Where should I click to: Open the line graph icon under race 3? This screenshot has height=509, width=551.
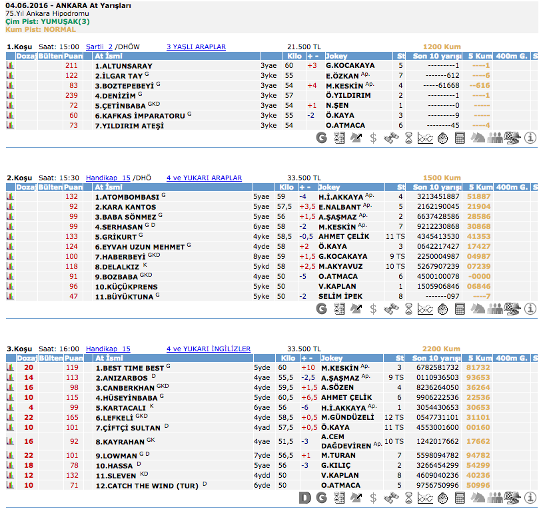pos(425,498)
